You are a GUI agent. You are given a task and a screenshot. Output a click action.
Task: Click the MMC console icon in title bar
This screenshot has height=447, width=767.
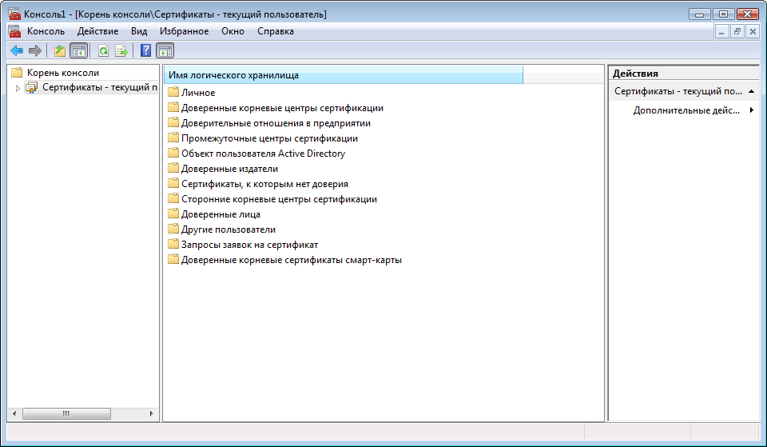[14, 14]
